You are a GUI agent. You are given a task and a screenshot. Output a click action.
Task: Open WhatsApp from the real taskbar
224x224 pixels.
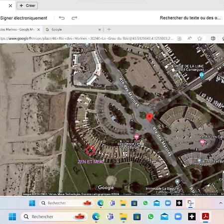click(151, 217)
